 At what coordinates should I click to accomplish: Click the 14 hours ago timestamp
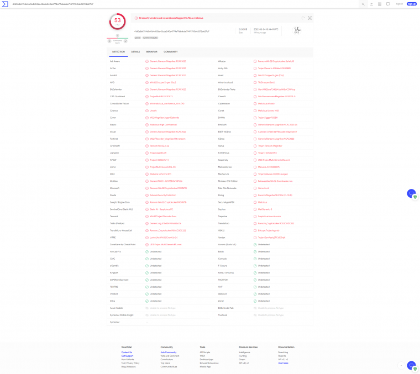(260, 33)
